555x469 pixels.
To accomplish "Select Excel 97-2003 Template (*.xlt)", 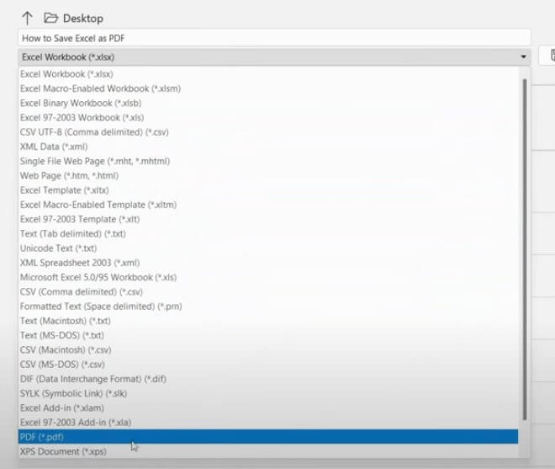I will [268, 220].
